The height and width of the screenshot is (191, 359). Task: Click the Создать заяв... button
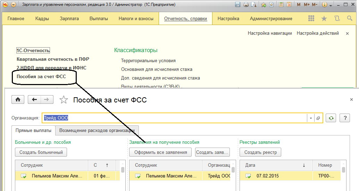[212, 152]
